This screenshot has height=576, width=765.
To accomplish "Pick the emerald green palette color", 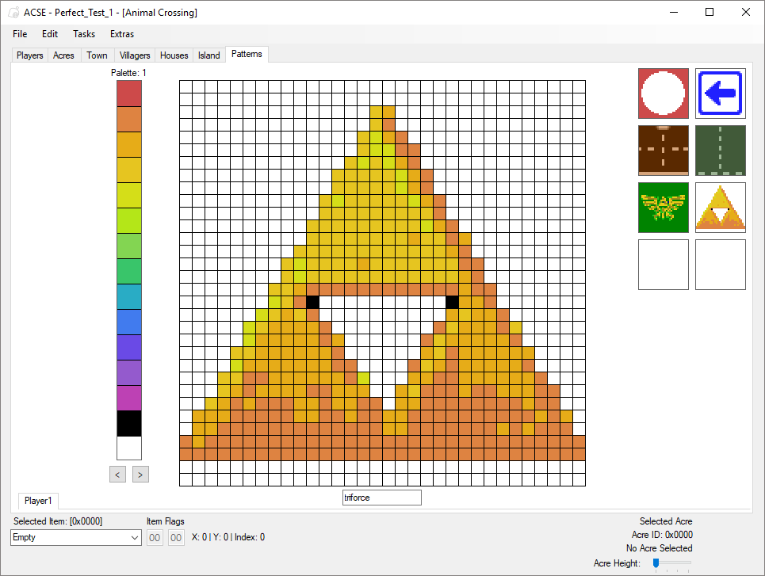I will point(128,271).
